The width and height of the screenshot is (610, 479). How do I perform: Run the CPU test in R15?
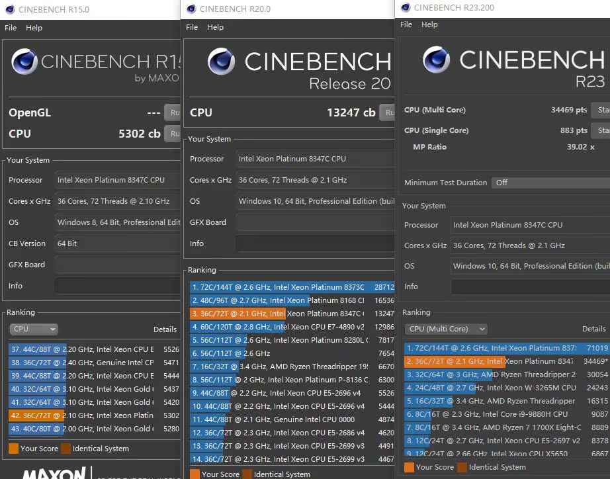click(x=172, y=134)
